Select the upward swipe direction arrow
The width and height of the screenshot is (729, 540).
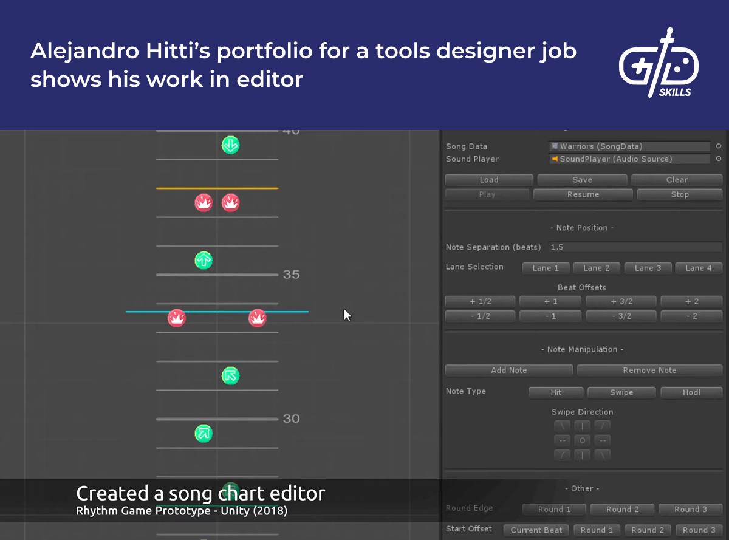pyautogui.click(x=582, y=425)
